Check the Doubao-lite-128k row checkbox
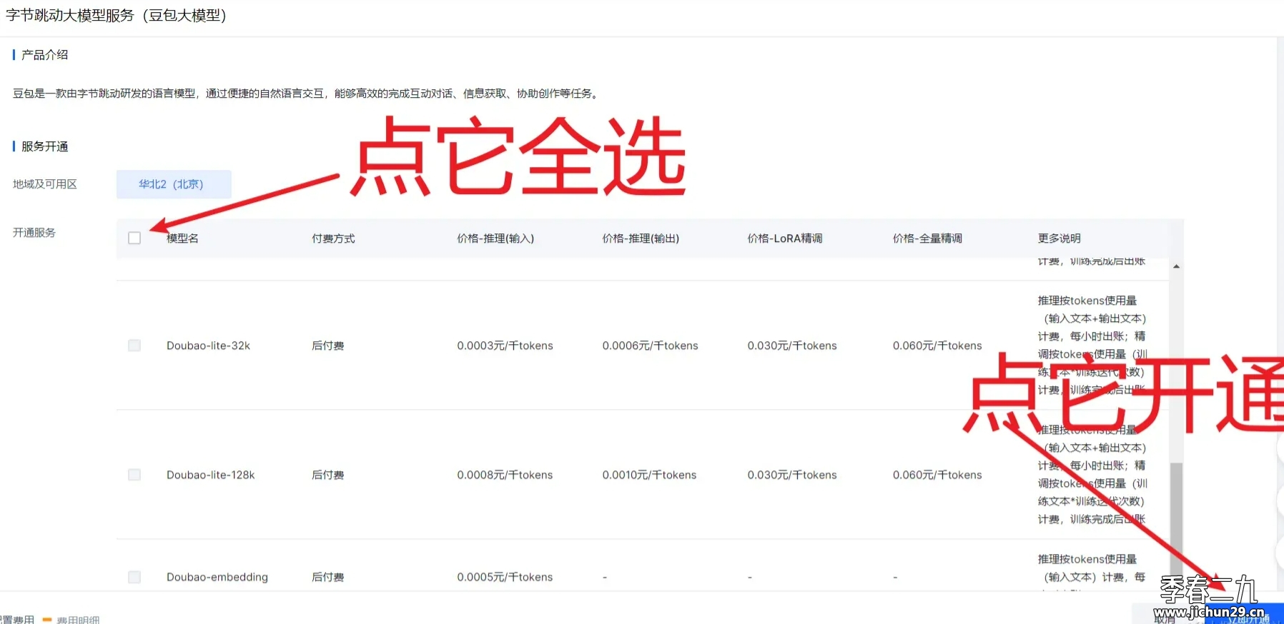Viewport: 1284px width, 624px height. coord(134,475)
